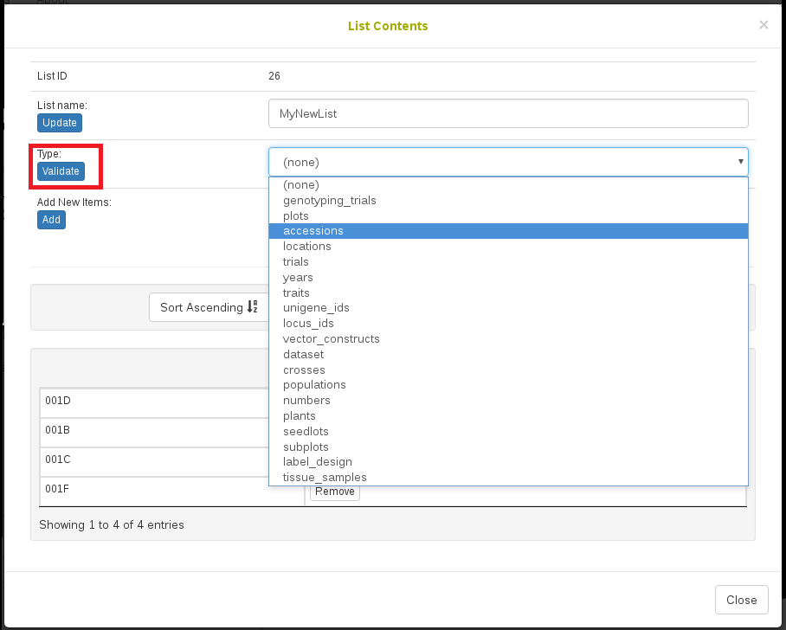786x630 pixels.
Task: Select tissue_samples from the type list
Action: click(x=508, y=478)
